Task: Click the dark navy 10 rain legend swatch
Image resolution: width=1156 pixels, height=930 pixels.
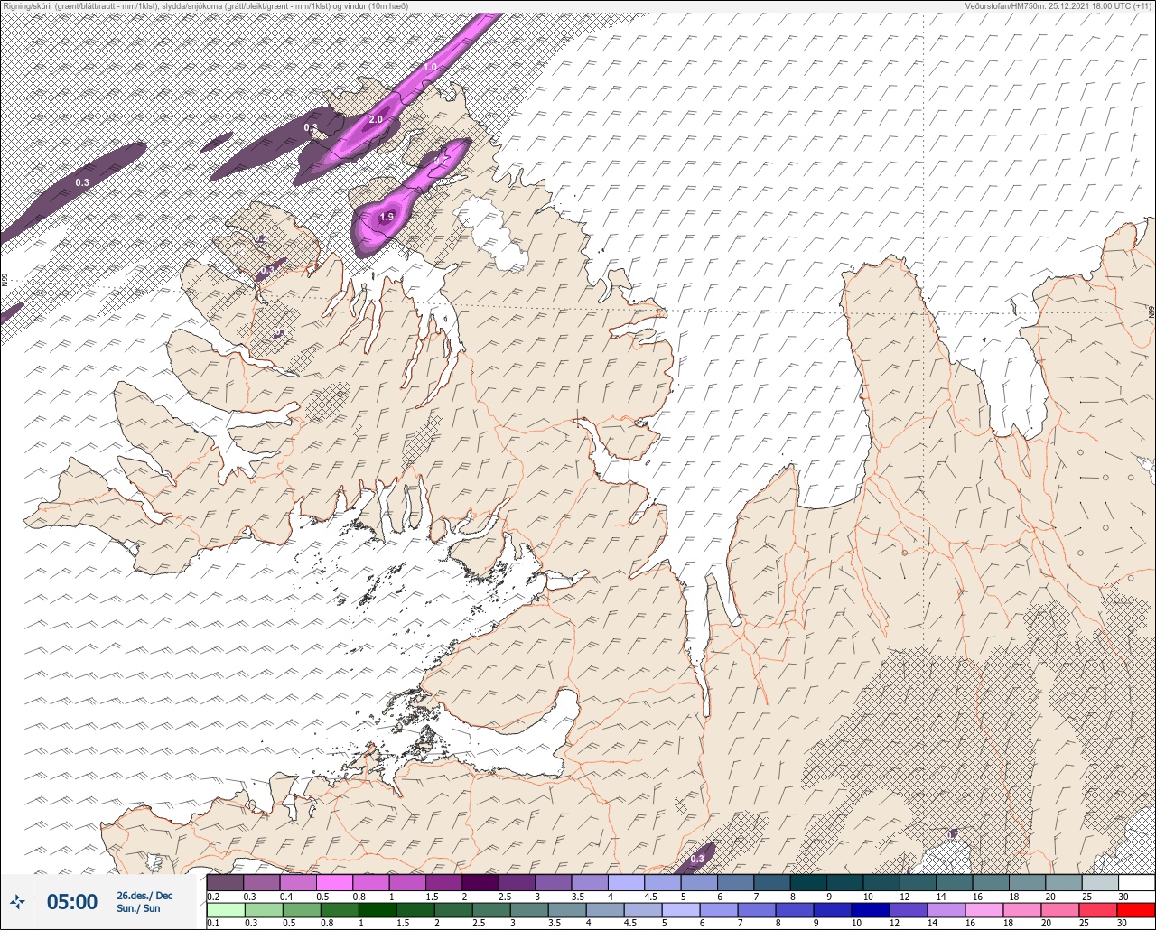Action: tap(872, 909)
